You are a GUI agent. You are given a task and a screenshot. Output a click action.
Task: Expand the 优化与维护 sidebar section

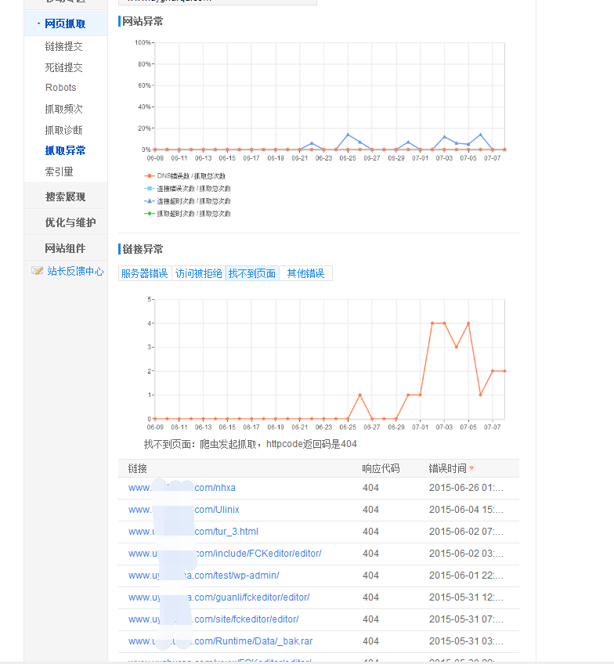click(x=70, y=222)
